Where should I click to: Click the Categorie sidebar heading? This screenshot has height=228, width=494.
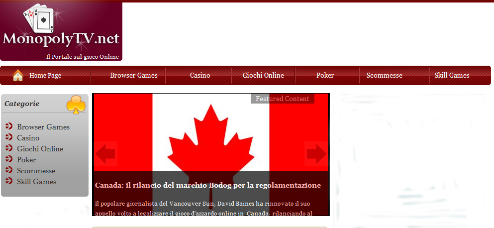point(22,104)
